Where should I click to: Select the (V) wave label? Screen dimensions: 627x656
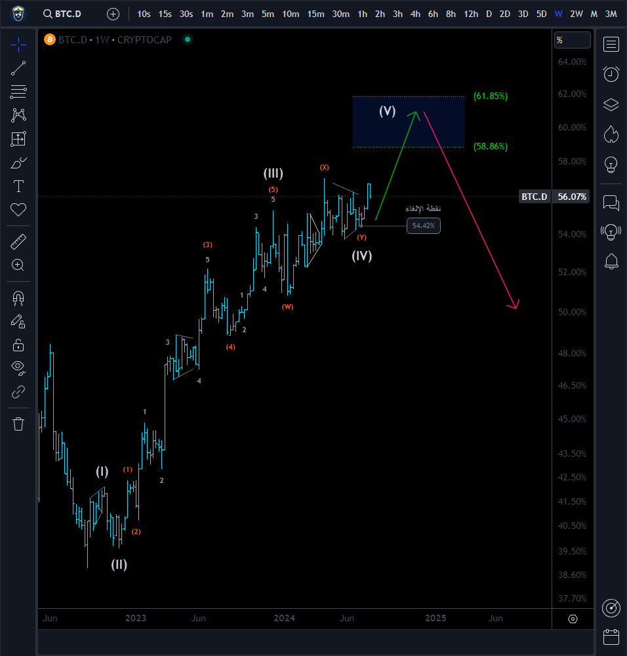tap(387, 111)
